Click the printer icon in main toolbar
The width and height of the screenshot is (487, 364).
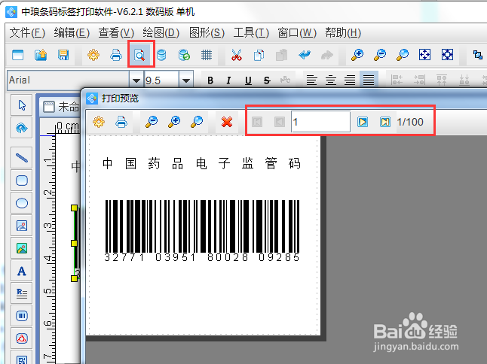click(x=116, y=55)
